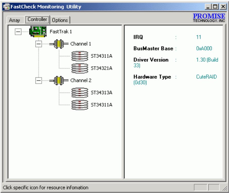Click disk icon for ST34311A under Channel 2

point(80,105)
